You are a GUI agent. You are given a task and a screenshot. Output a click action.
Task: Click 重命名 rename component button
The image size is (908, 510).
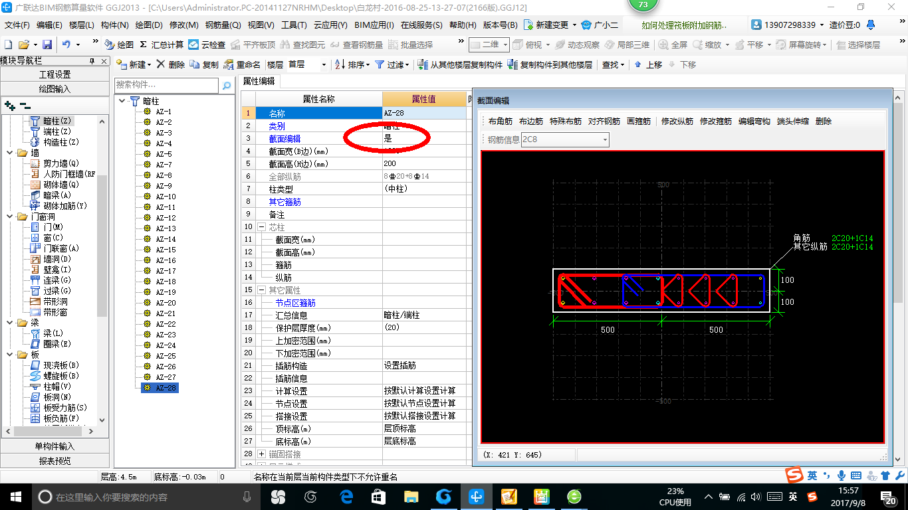coord(243,64)
